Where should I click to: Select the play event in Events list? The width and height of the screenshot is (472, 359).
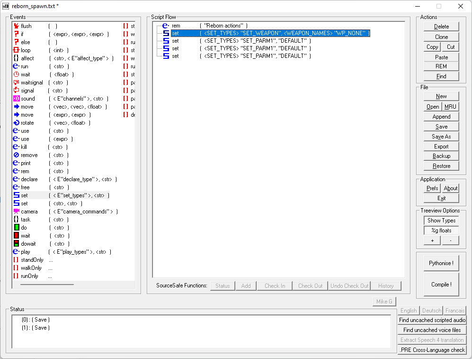[x=62, y=252]
